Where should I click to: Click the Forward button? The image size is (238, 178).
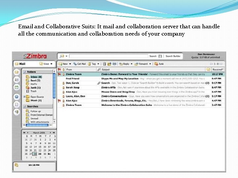click(141, 64)
